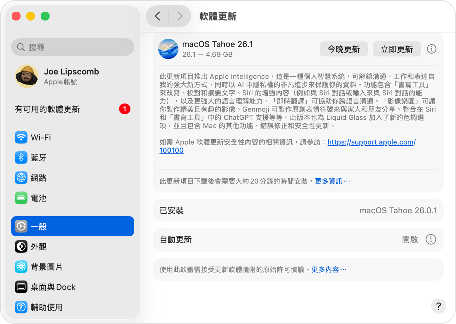Open Joe Lipscomb Apple 帳號 row
This screenshot has width=456, height=324.
tap(73, 76)
